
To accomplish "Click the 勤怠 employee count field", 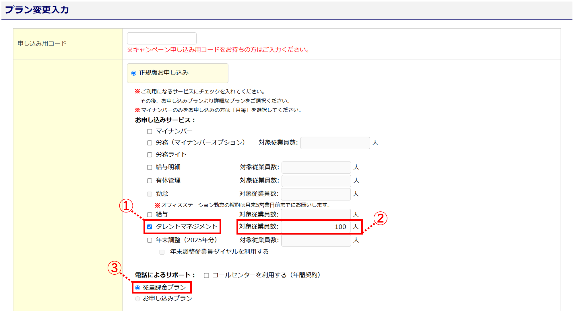I will [316, 194].
